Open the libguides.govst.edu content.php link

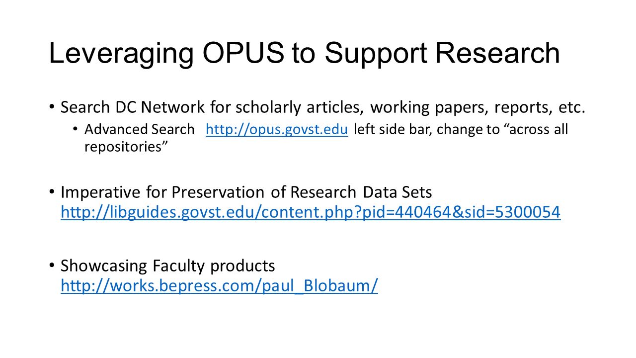tap(311, 212)
